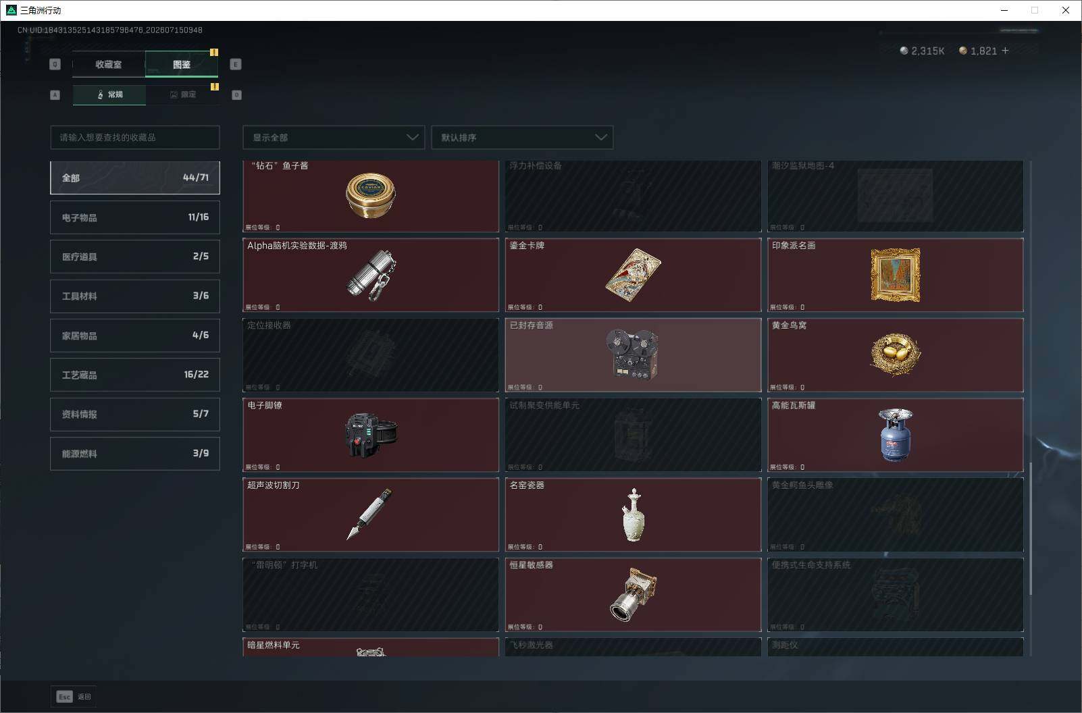Image resolution: width=1082 pixels, height=713 pixels.
Task: Click the 印象派名画 painting icon
Action: click(x=896, y=275)
